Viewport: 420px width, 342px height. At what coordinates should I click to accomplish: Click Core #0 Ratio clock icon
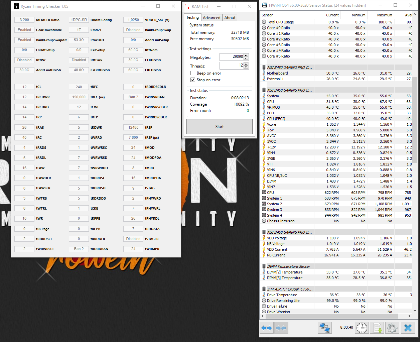coord(264,28)
